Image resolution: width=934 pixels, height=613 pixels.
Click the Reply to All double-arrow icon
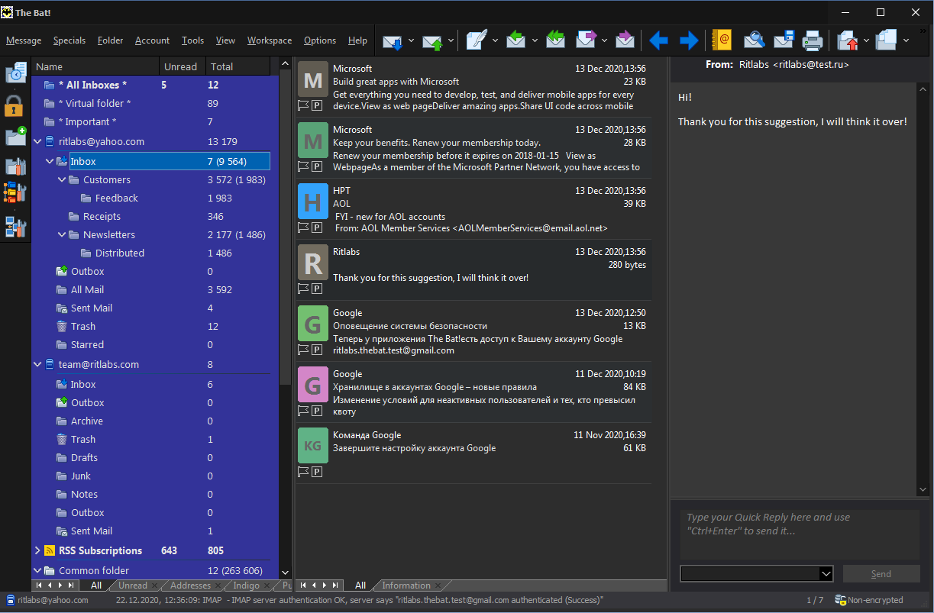click(556, 40)
